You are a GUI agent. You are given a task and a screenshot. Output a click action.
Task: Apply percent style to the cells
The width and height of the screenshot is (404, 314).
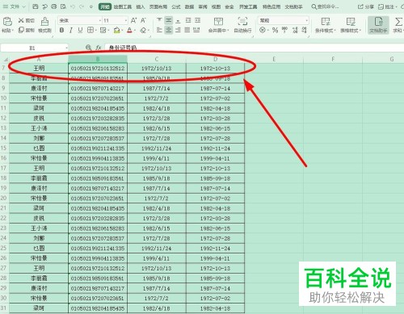275,30
